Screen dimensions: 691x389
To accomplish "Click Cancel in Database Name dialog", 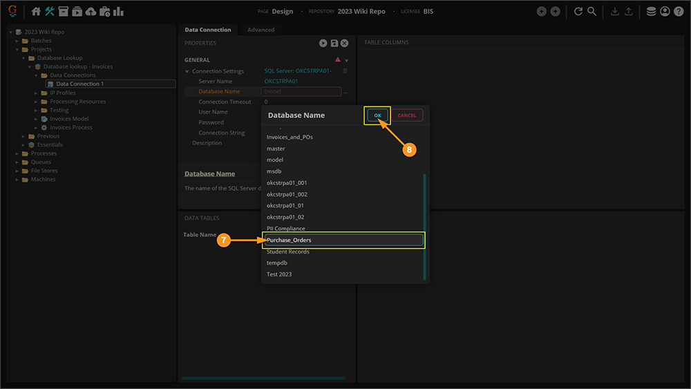I will (x=406, y=115).
